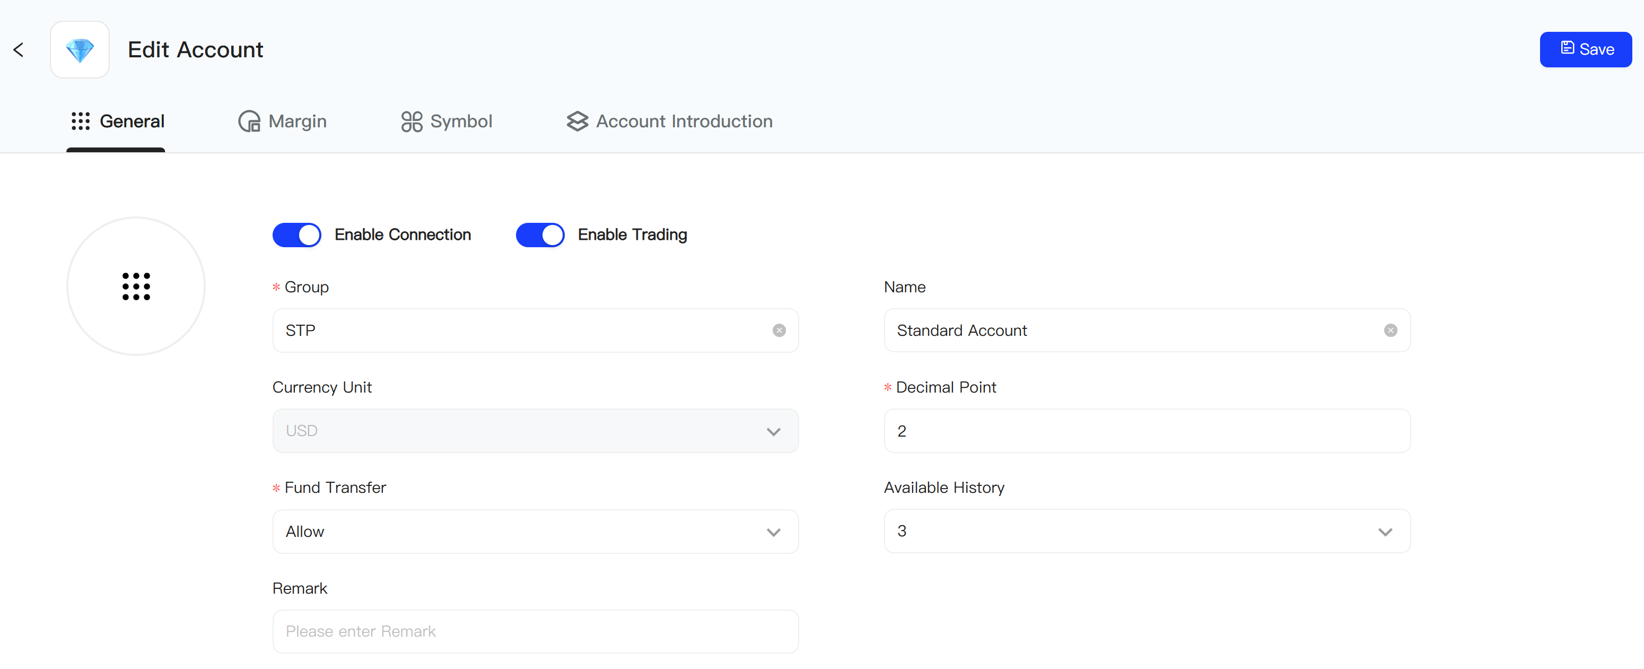The height and width of the screenshot is (669, 1644).
Task: Toggle the Enable Trading switch
Action: tap(540, 235)
